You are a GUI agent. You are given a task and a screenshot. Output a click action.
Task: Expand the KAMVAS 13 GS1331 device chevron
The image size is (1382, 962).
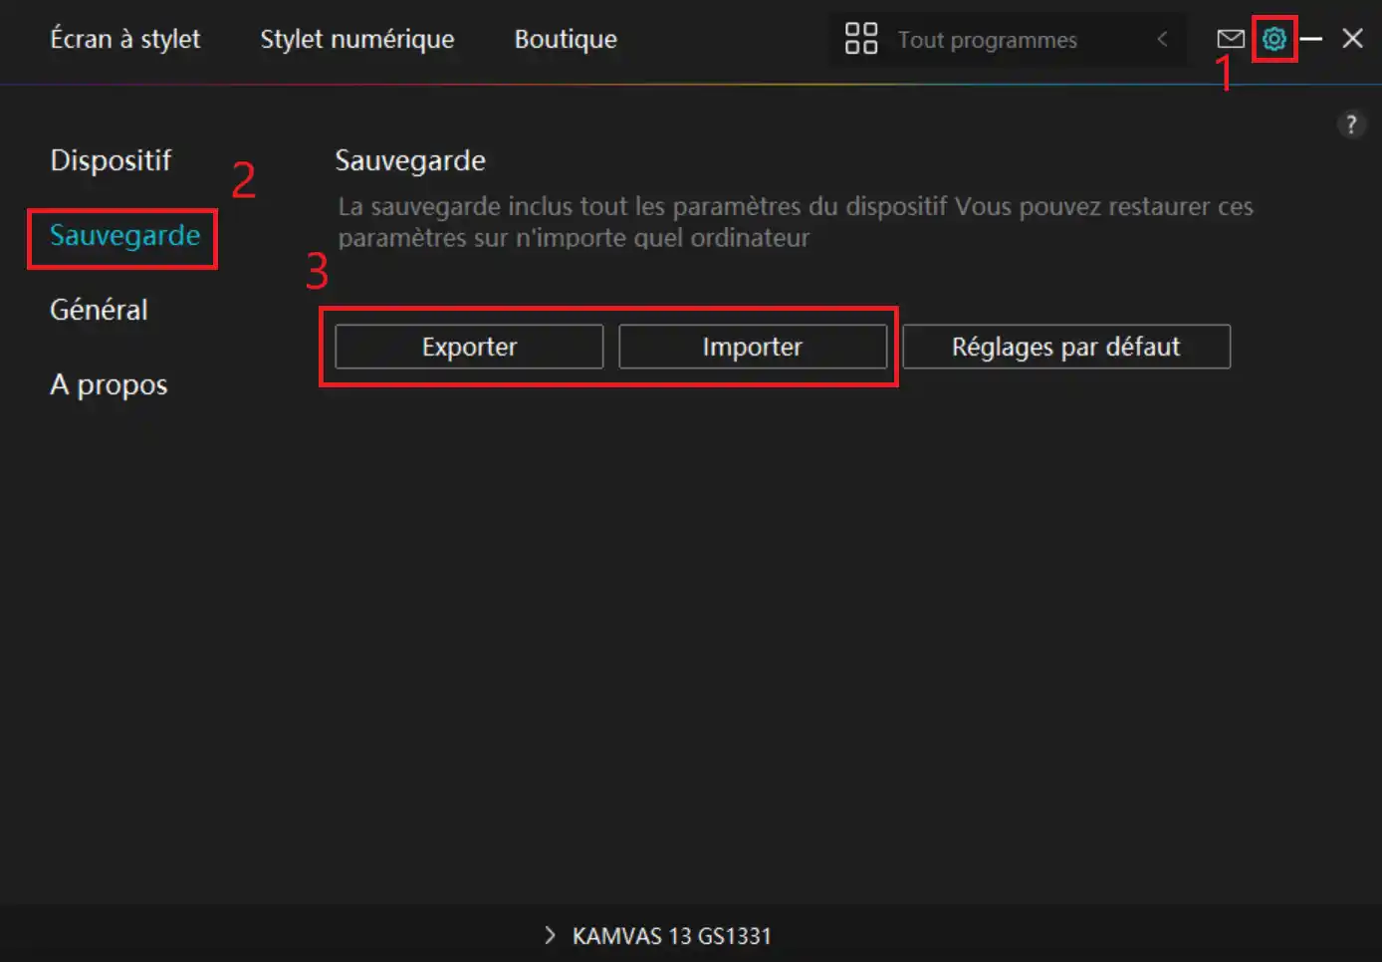(x=550, y=935)
